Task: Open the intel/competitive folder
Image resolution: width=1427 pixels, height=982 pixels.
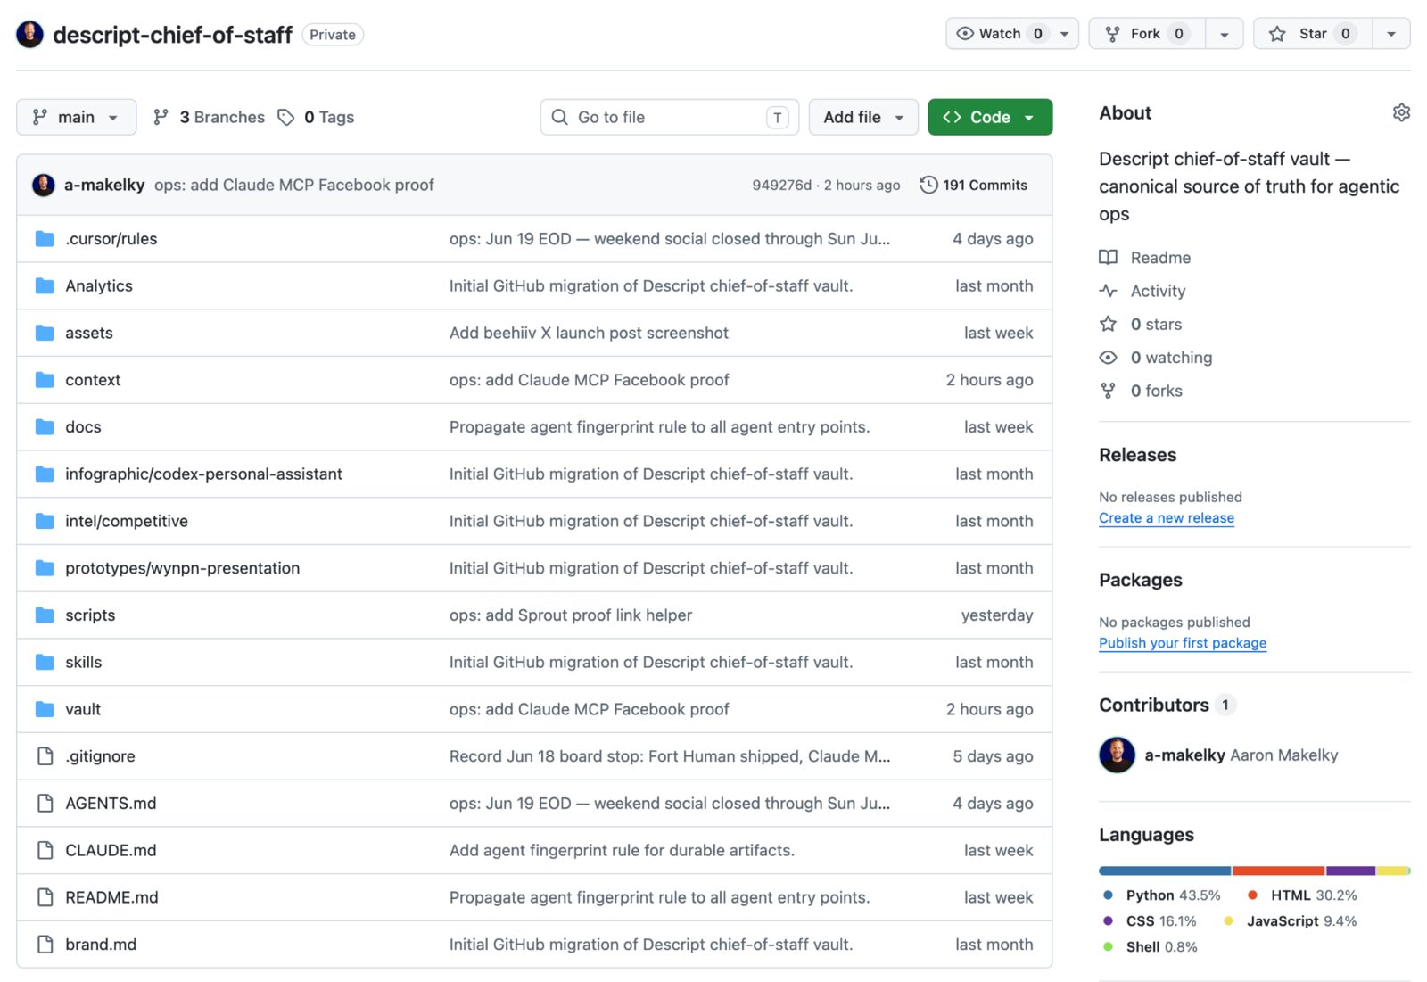Action: [127, 521]
